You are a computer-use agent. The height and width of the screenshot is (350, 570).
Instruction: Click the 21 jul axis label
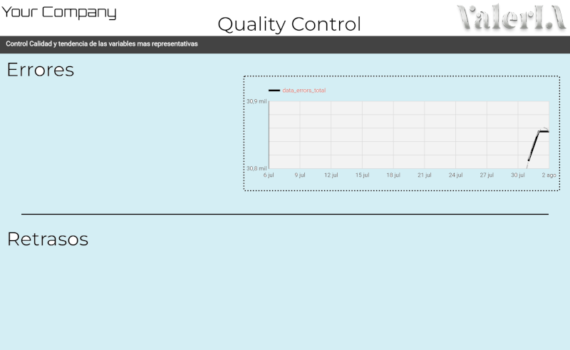tap(425, 175)
